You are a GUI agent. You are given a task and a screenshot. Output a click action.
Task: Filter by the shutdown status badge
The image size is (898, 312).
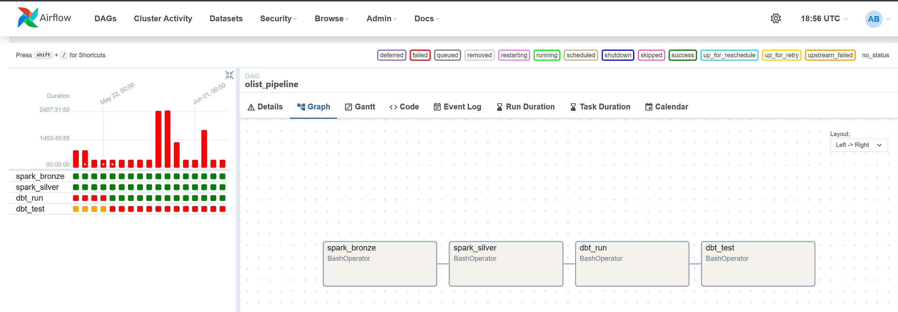(x=618, y=55)
